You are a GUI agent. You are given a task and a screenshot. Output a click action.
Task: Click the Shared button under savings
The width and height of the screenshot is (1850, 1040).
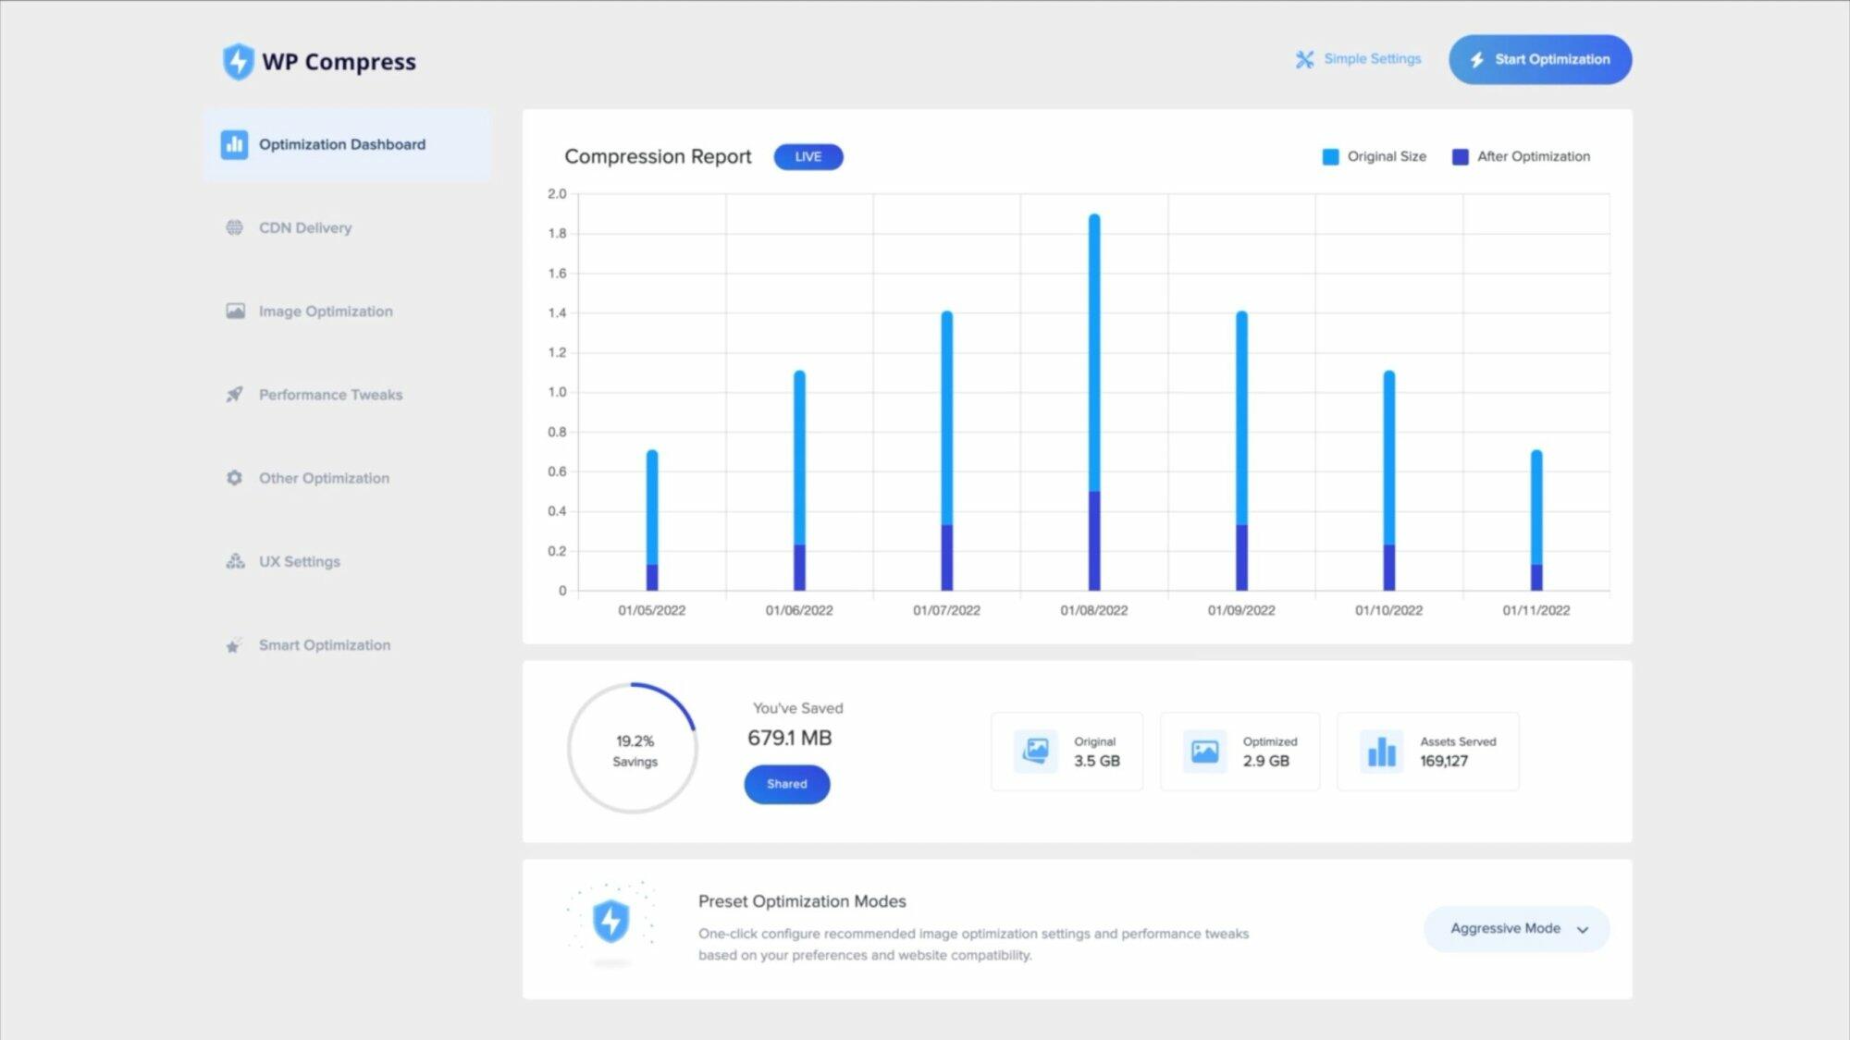[x=787, y=784]
